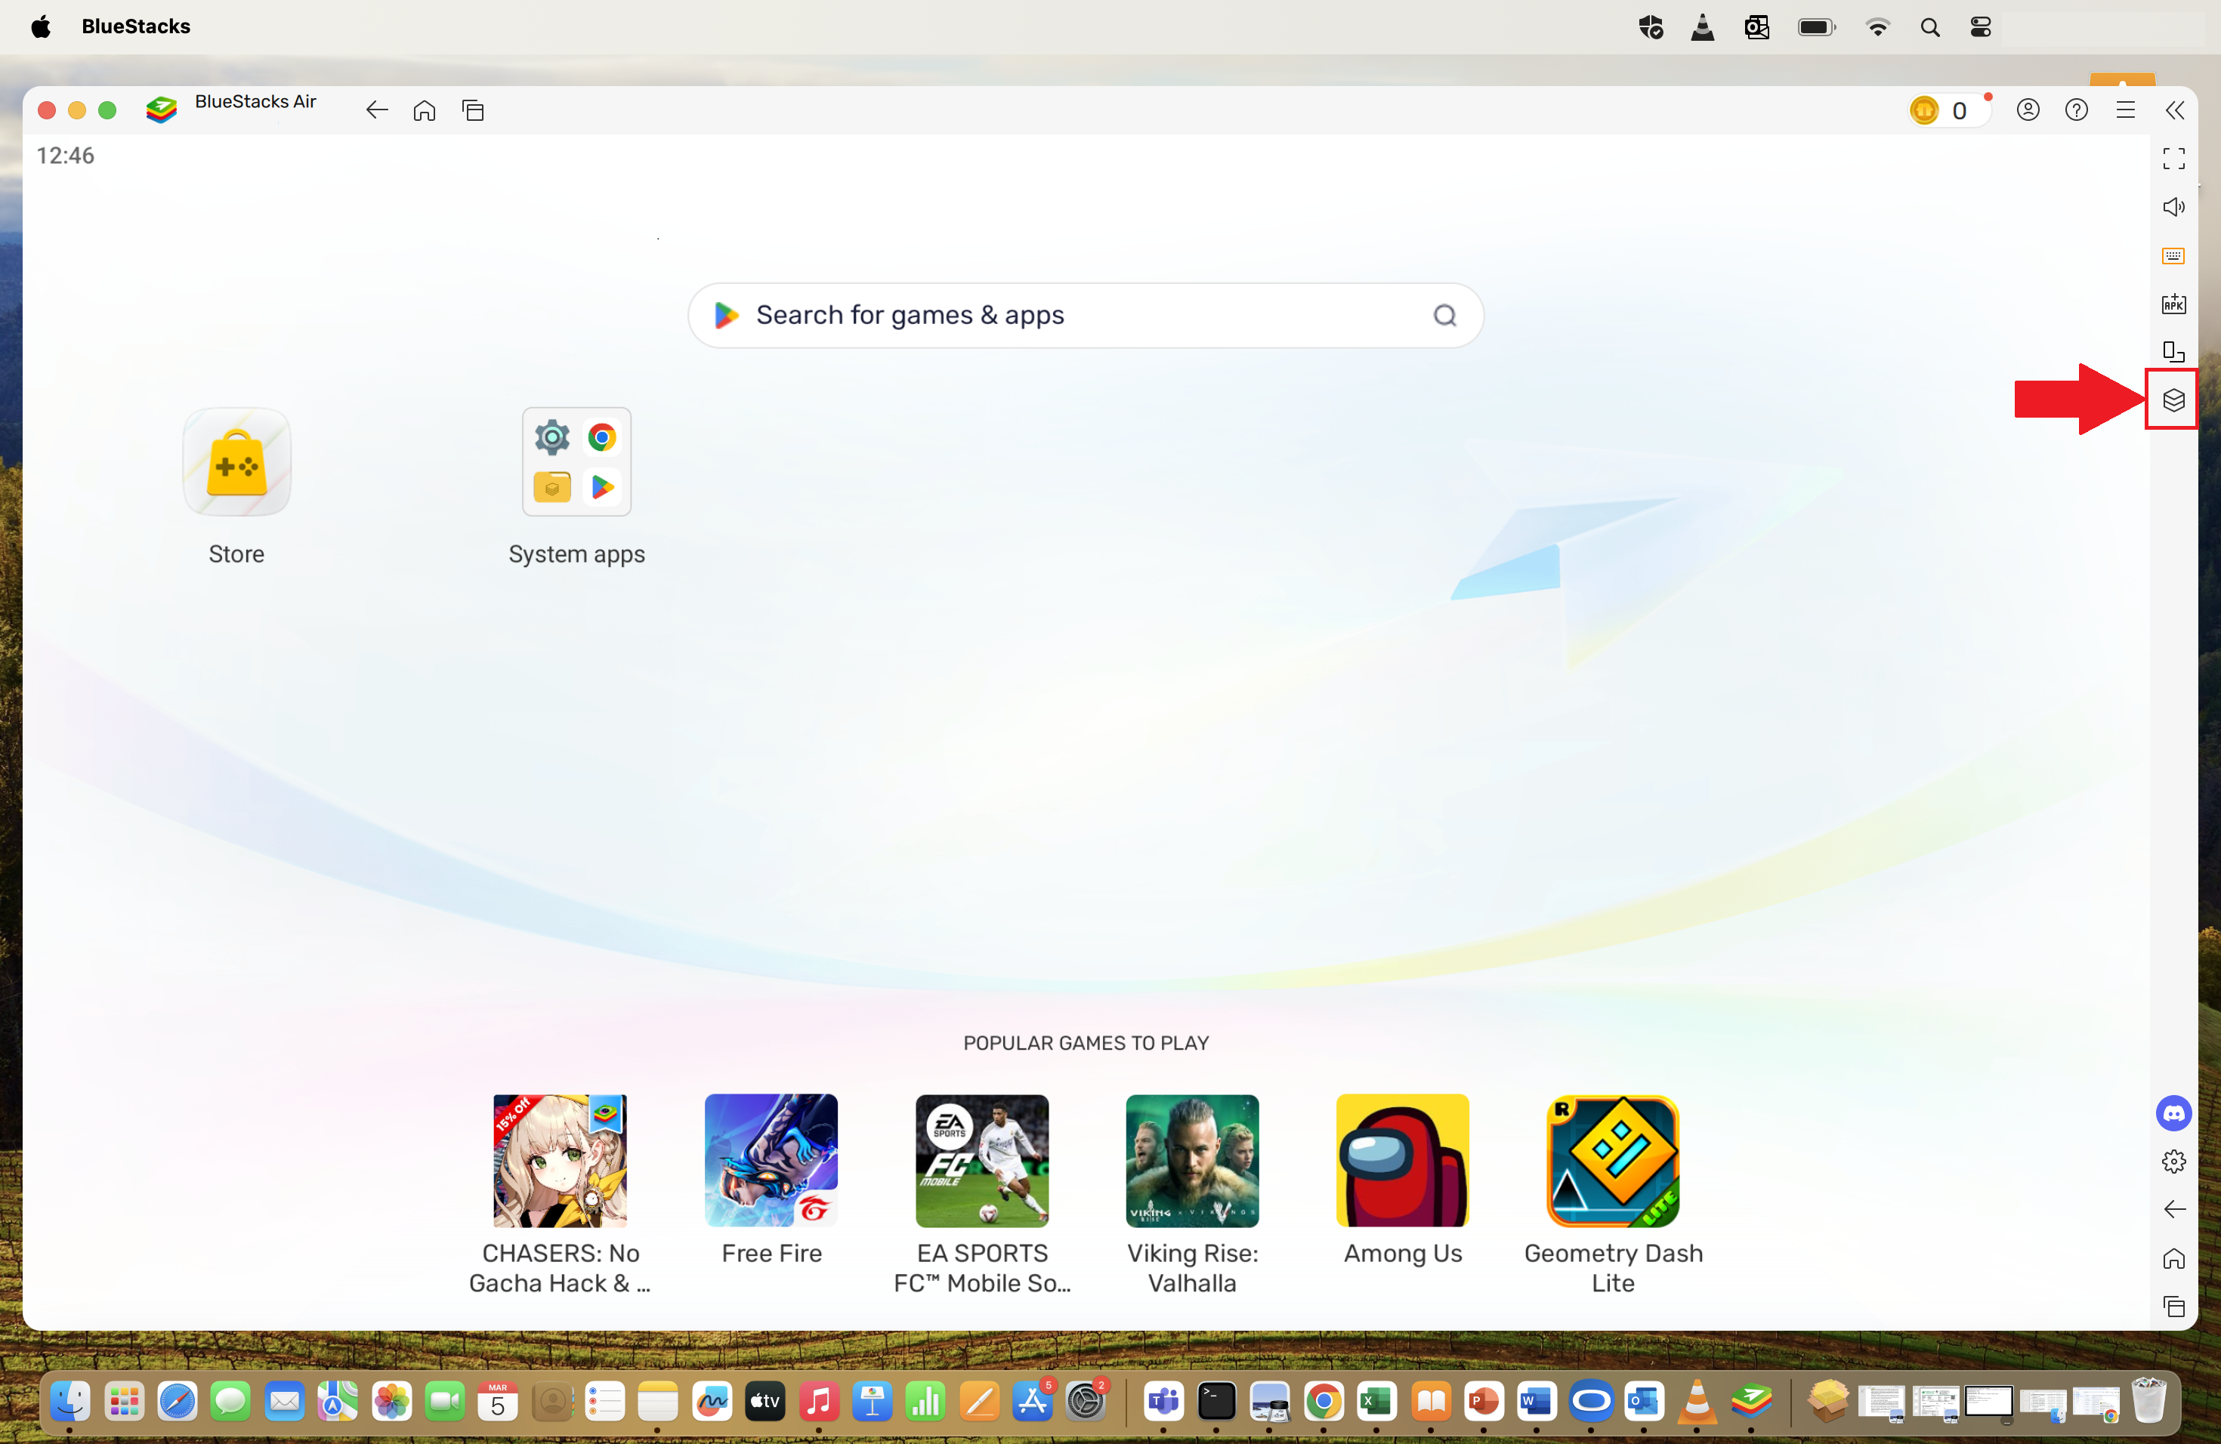The height and width of the screenshot is (1444, 2221).
Task: Click the Search for games & apps field
Action: 1086,315
